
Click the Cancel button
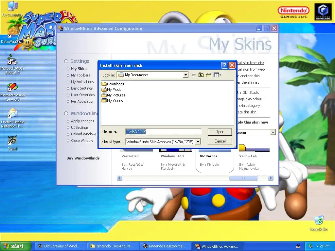pos(220,141)
